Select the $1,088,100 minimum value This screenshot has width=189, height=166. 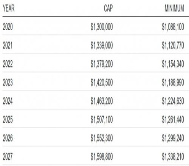173,27
